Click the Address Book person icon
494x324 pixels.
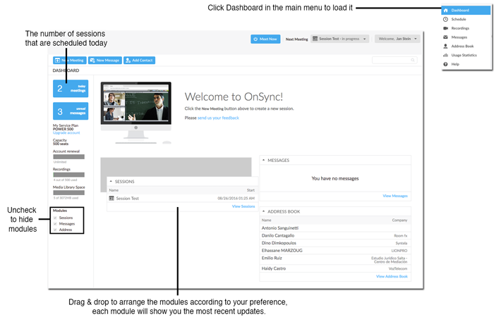445,46
